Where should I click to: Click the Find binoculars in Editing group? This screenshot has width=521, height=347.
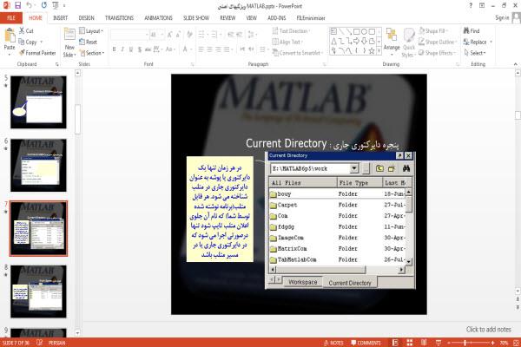click(466, 30)
